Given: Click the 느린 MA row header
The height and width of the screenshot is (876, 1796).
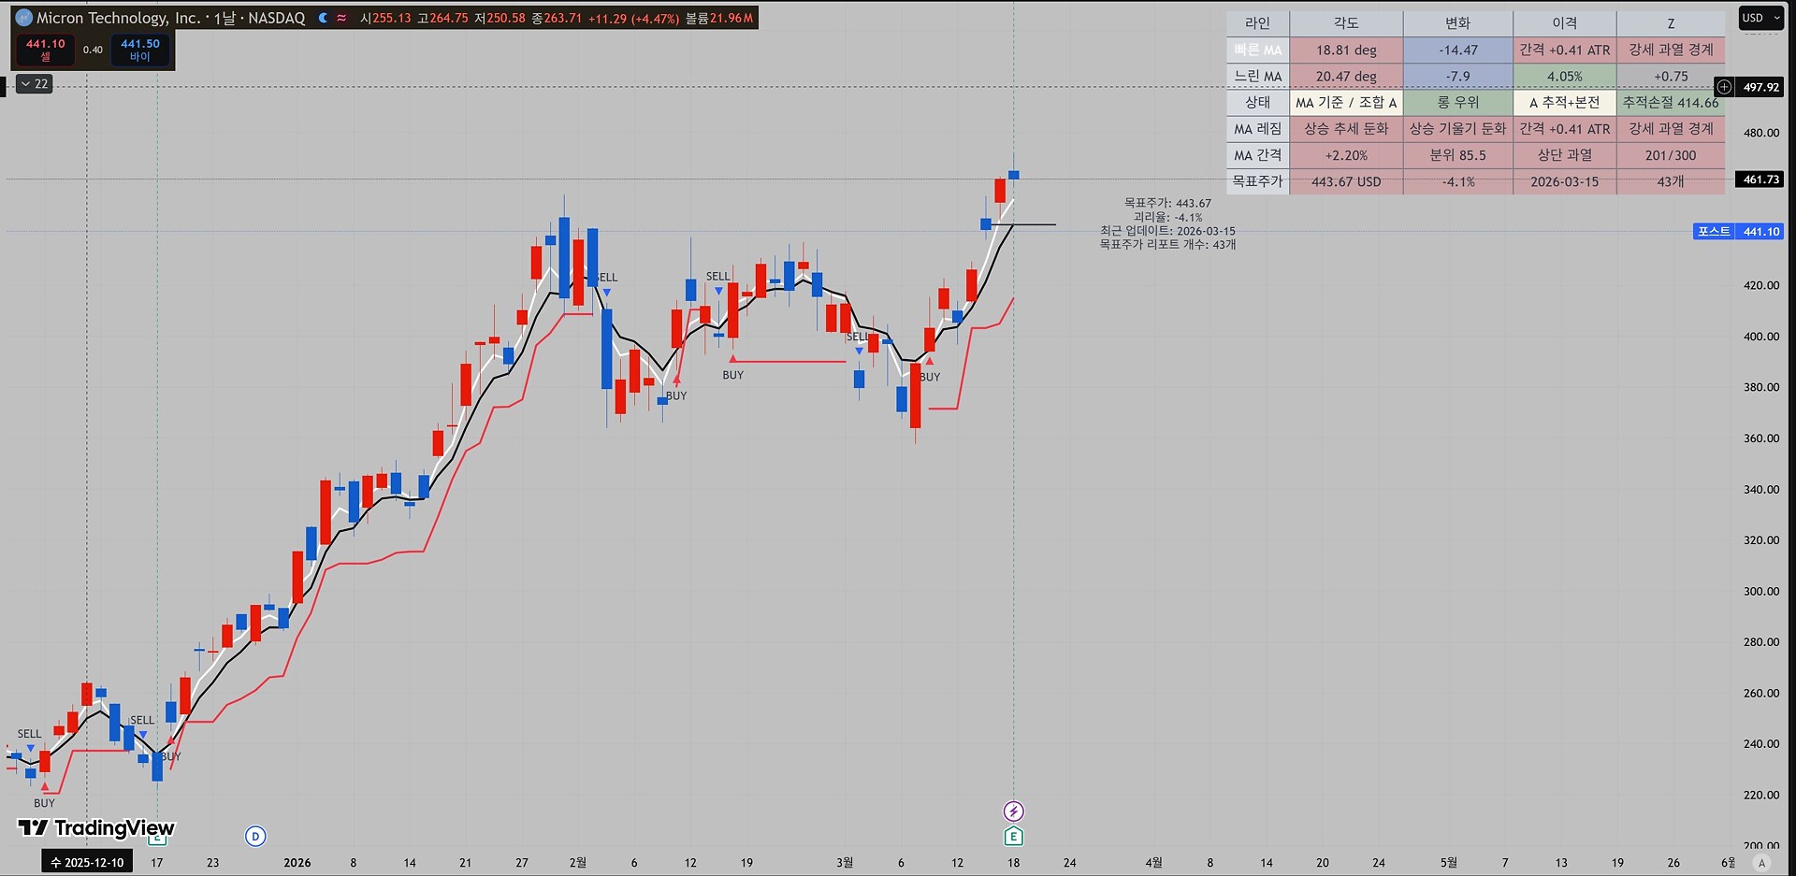Looking at the screenshot, I should [x=1258, y=76].
